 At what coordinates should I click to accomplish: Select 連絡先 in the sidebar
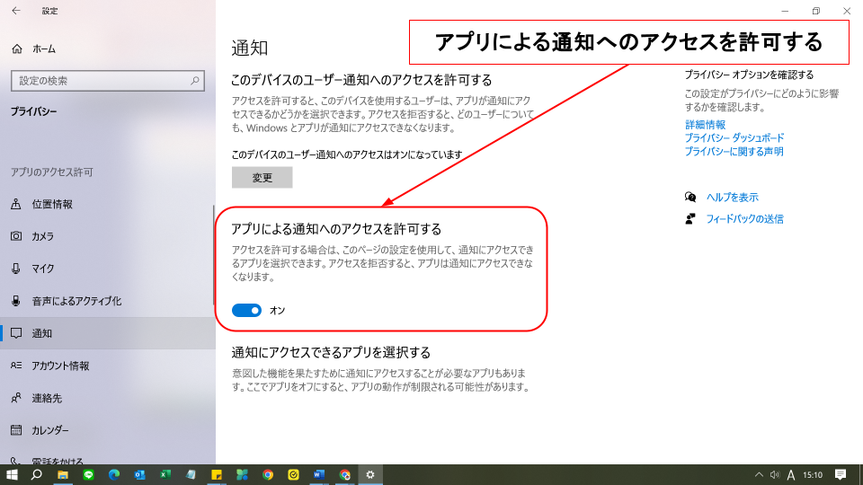click(46, 398)
